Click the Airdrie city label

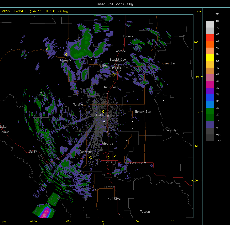click(x=108, y=143)
